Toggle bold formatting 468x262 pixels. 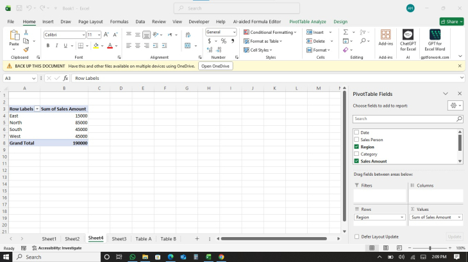[47, 46]
